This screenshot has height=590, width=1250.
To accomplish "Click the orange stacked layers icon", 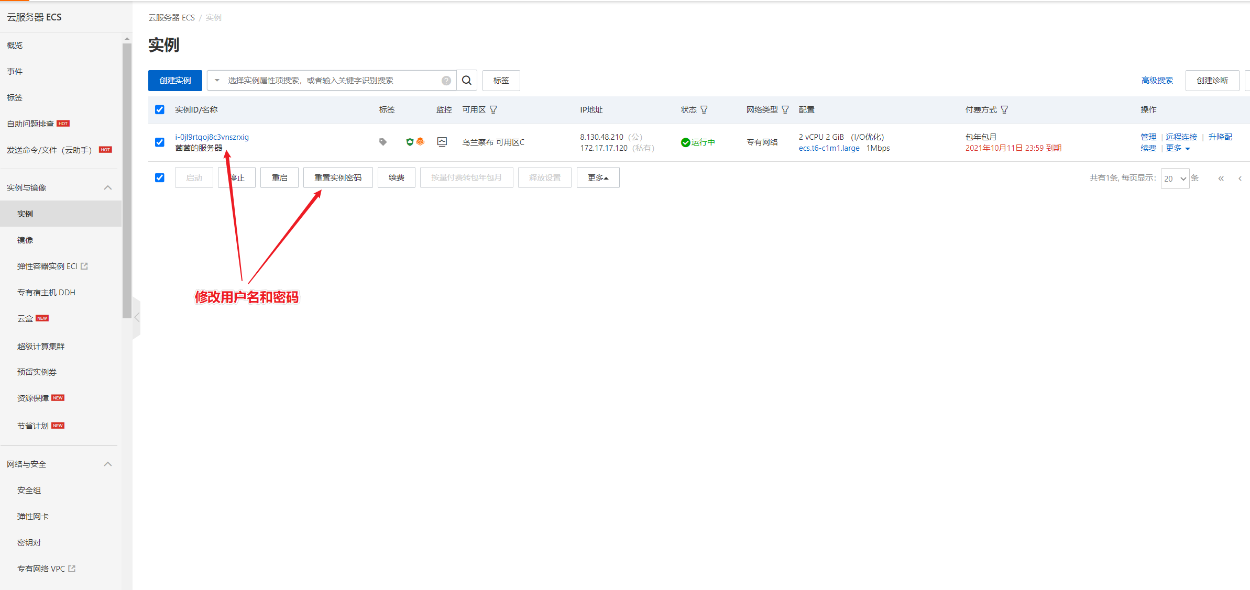I will click(x=420, y=142).
